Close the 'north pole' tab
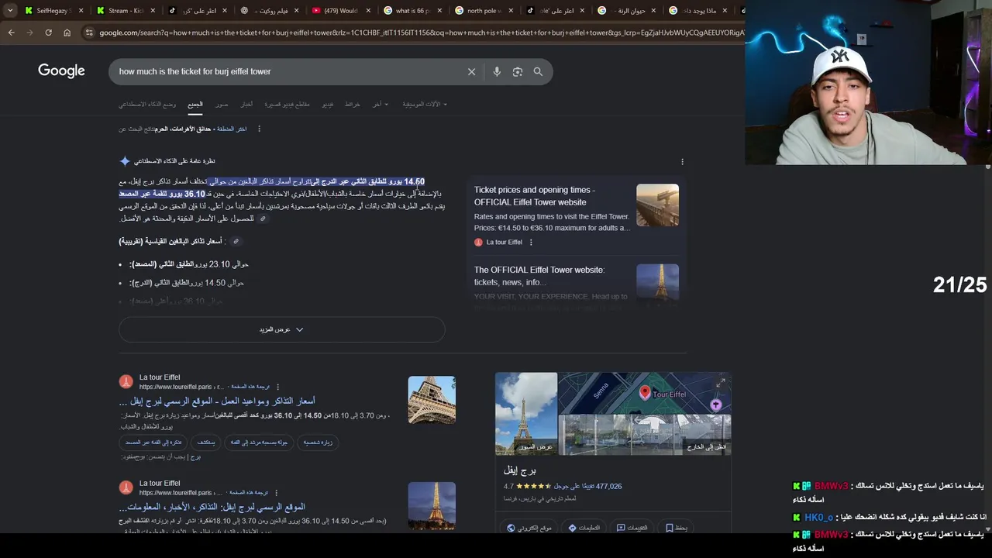Image resolution: width=992 pixels, height=558 pixels. pyautogui.click(x=510, y=11)
